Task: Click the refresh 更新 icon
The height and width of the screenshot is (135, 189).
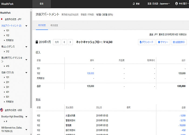Action: point(134,4)
